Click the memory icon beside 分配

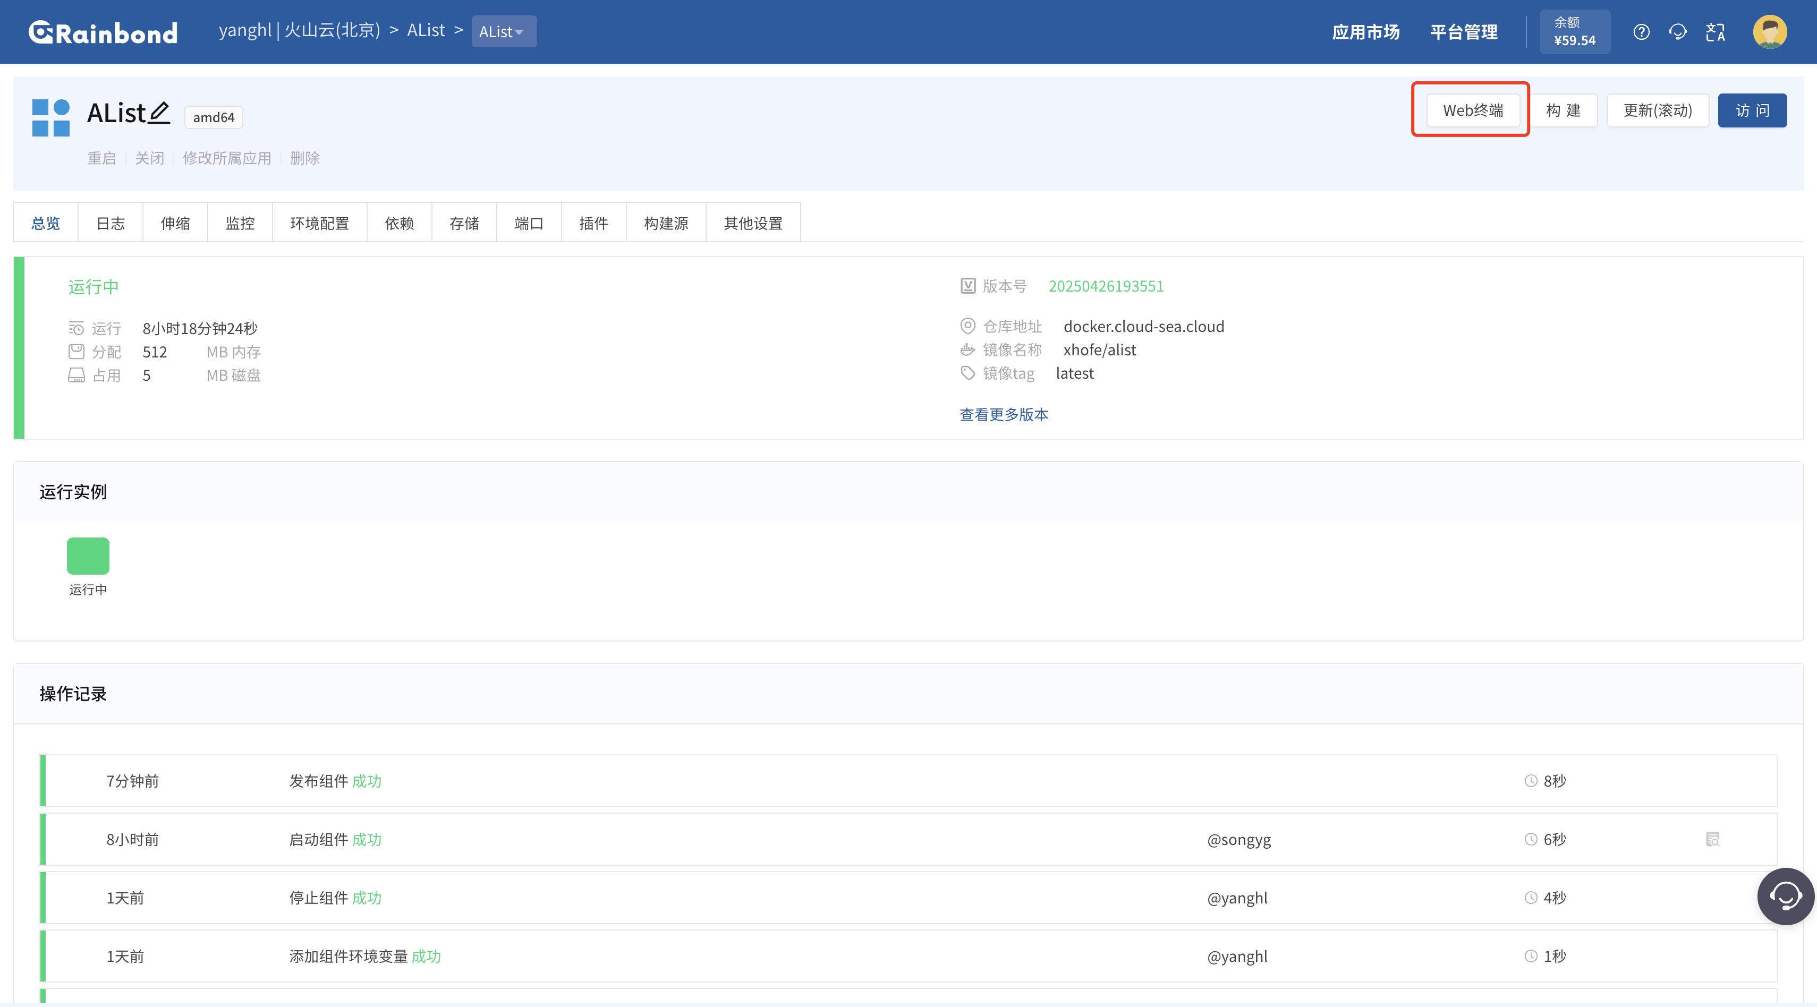click(x=76, y=351)
